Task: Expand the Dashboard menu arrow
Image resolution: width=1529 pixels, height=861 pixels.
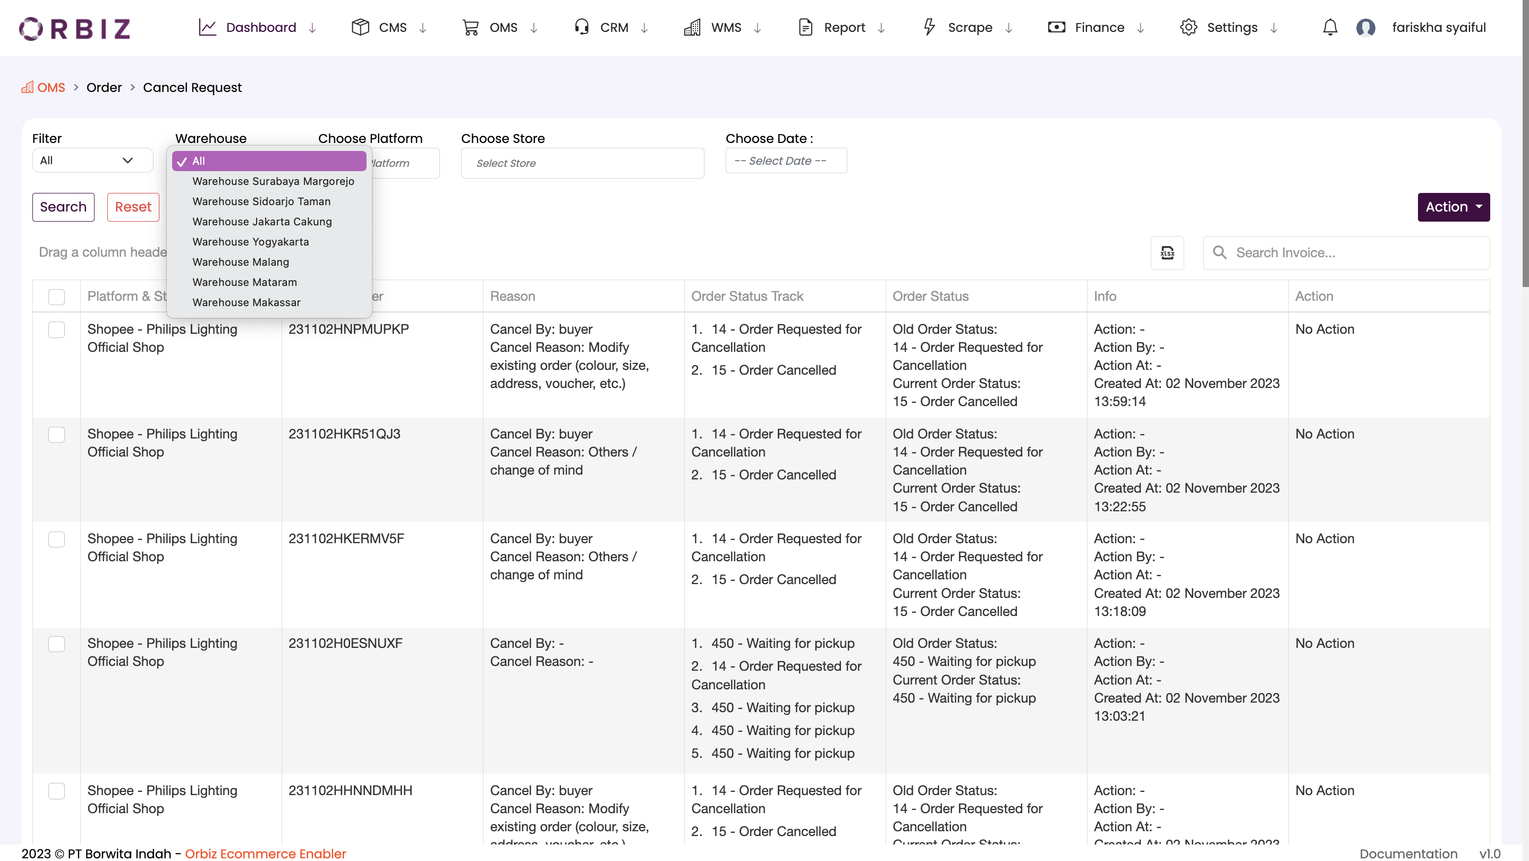Action: [312, 28]
